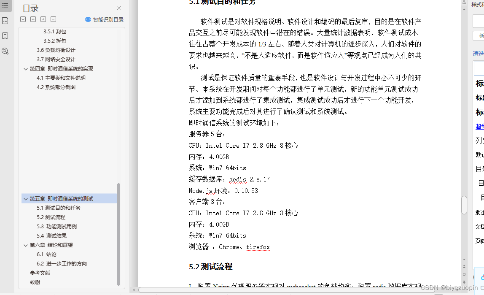
Task: Open the outline navigation icon in sidebar
Action: (5, 5)
